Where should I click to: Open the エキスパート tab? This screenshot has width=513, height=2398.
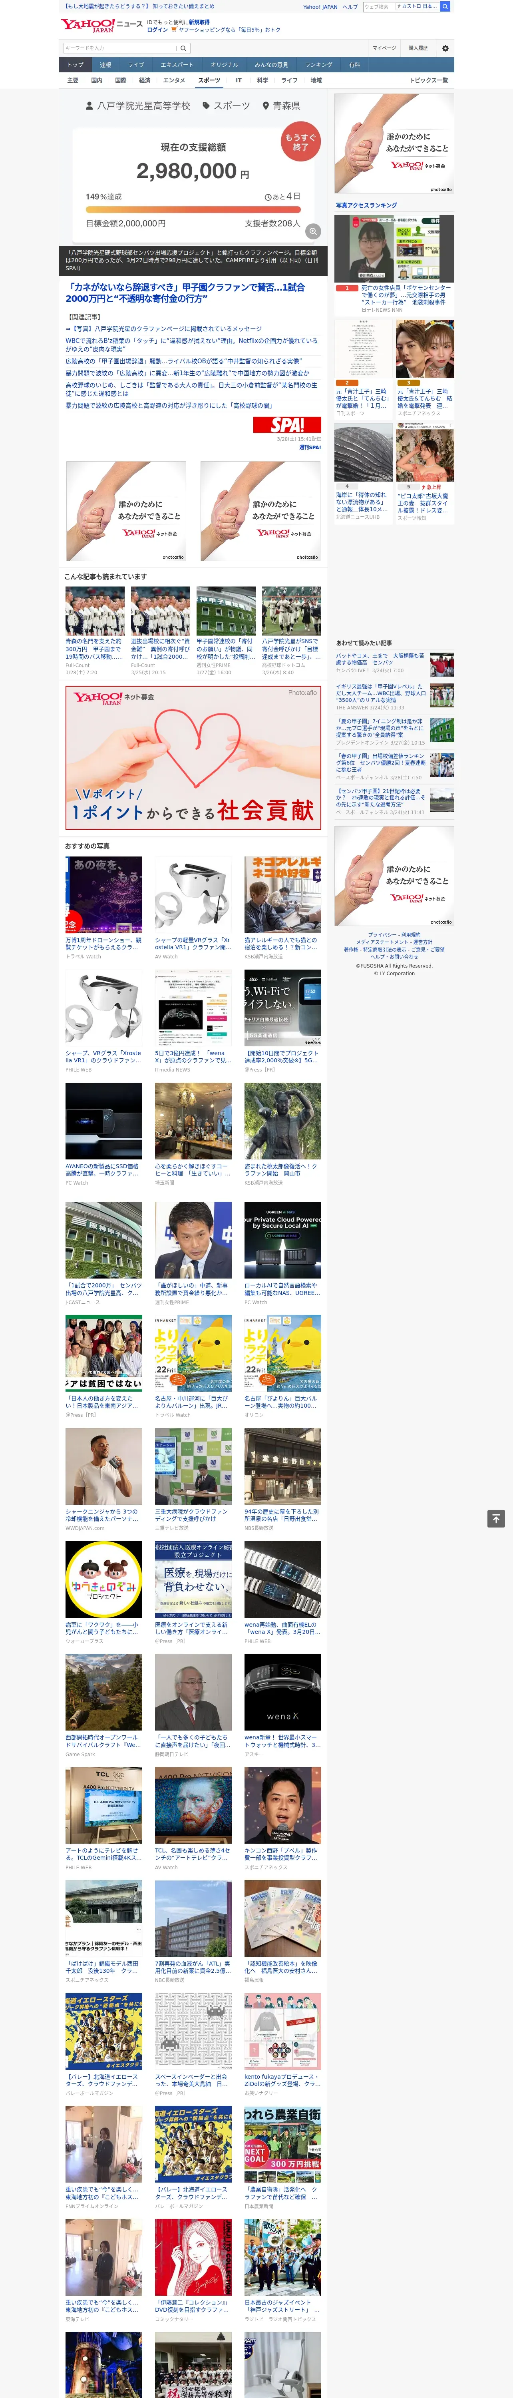[x=177, y=65]
